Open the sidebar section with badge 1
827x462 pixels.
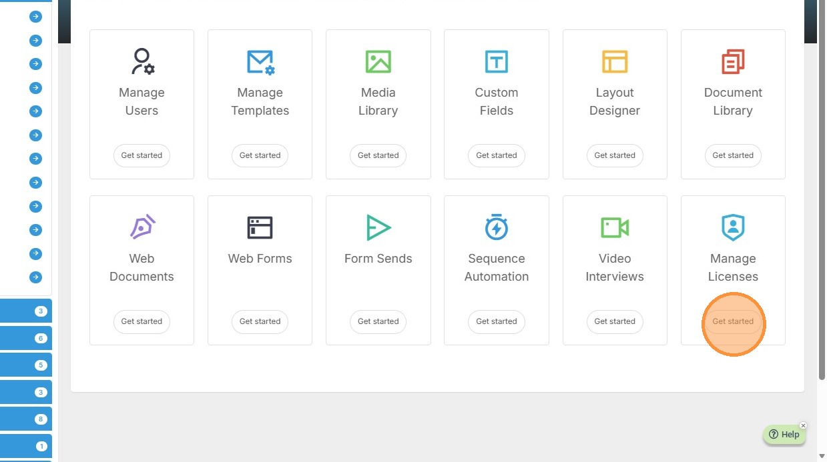tap(25, 446)
